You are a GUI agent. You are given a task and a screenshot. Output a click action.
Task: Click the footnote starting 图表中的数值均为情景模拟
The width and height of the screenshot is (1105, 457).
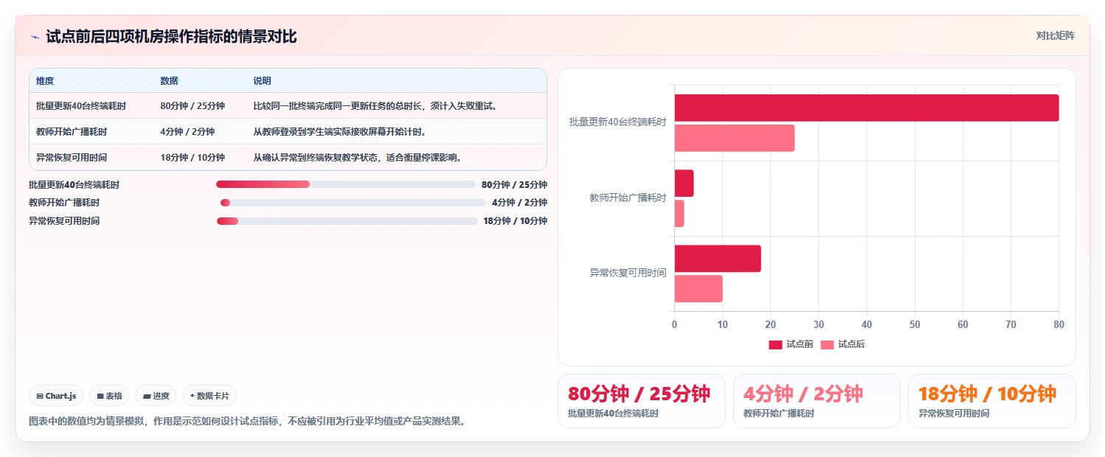(x=247, y=422)
